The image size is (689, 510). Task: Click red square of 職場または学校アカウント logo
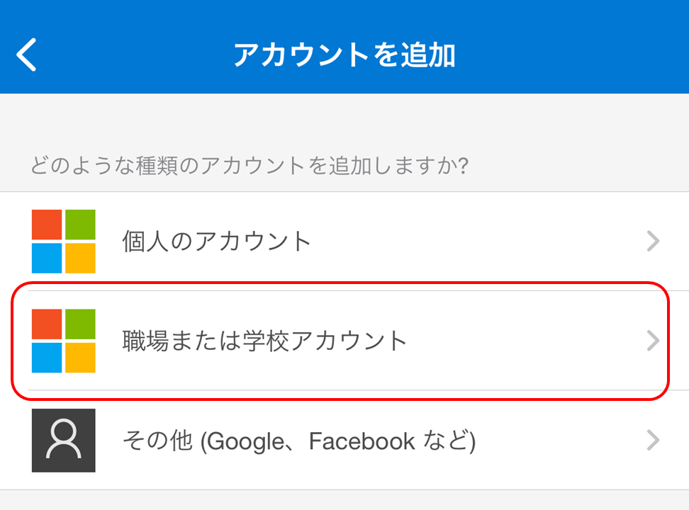(47, 324)
